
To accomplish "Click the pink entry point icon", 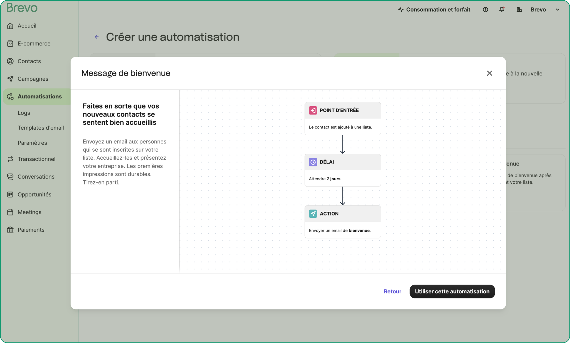I will [313, 110].
